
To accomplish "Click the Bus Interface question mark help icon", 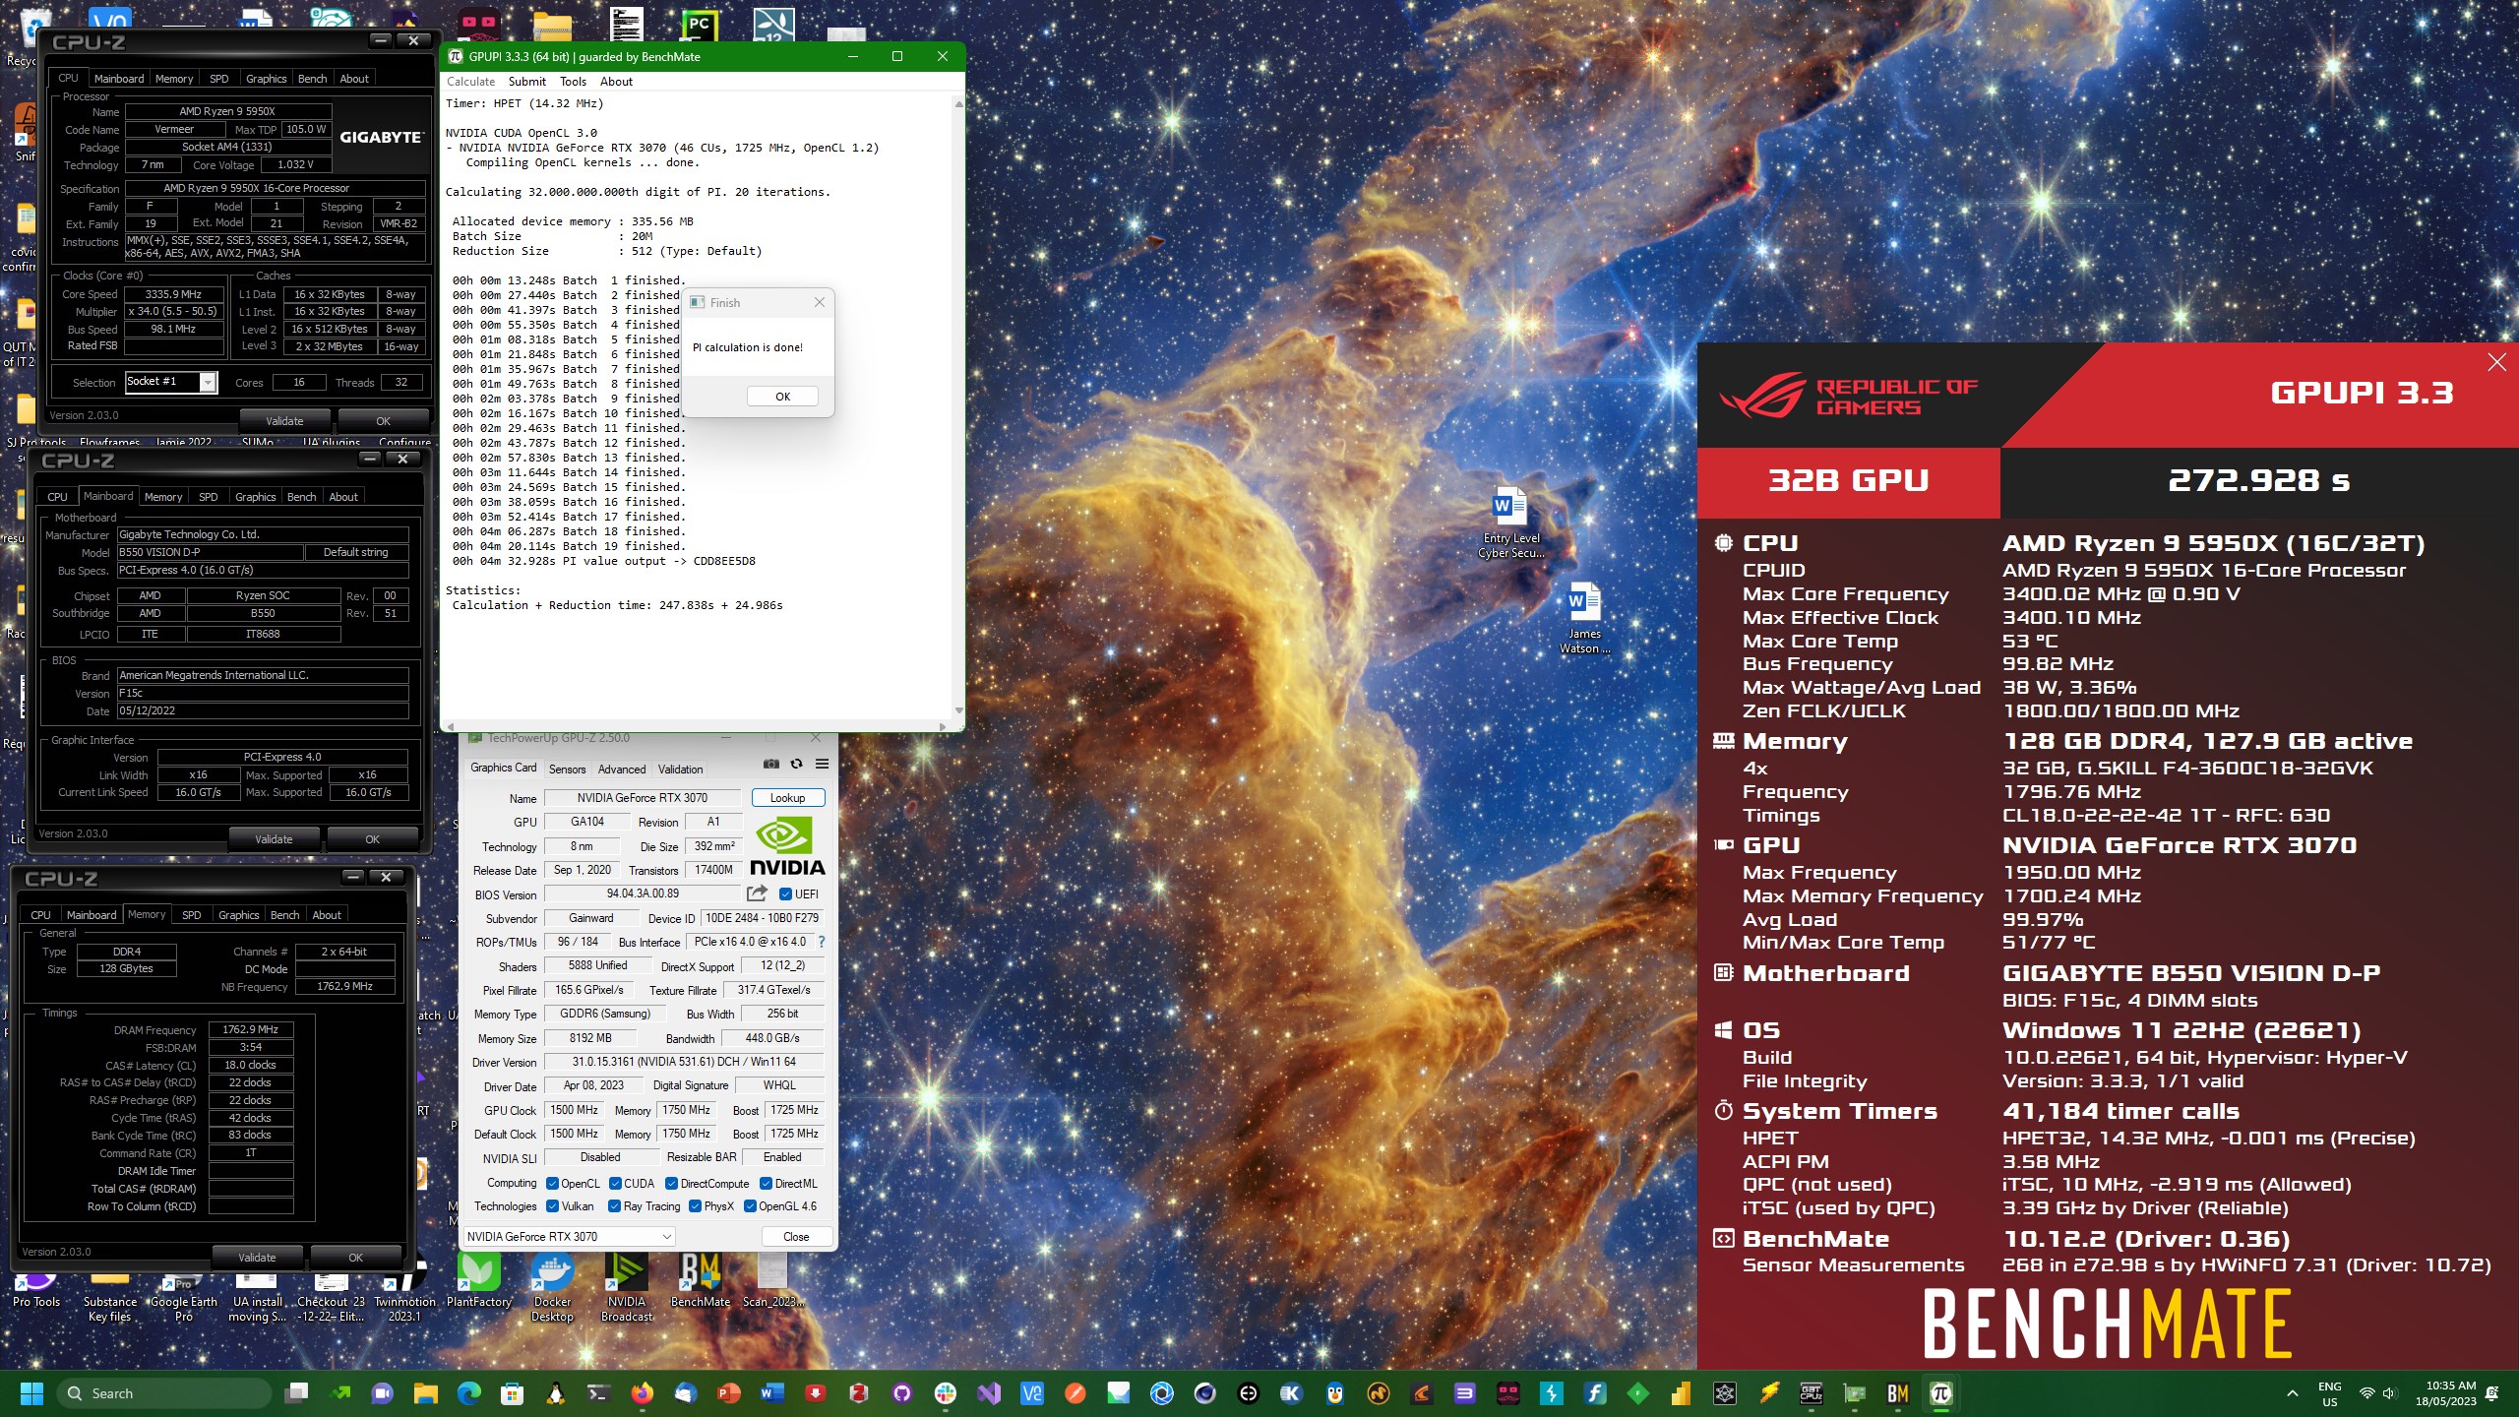I will point(822,942).
